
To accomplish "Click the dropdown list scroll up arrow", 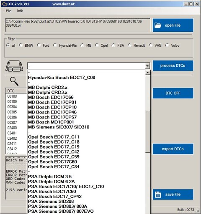I will (148, 73).
